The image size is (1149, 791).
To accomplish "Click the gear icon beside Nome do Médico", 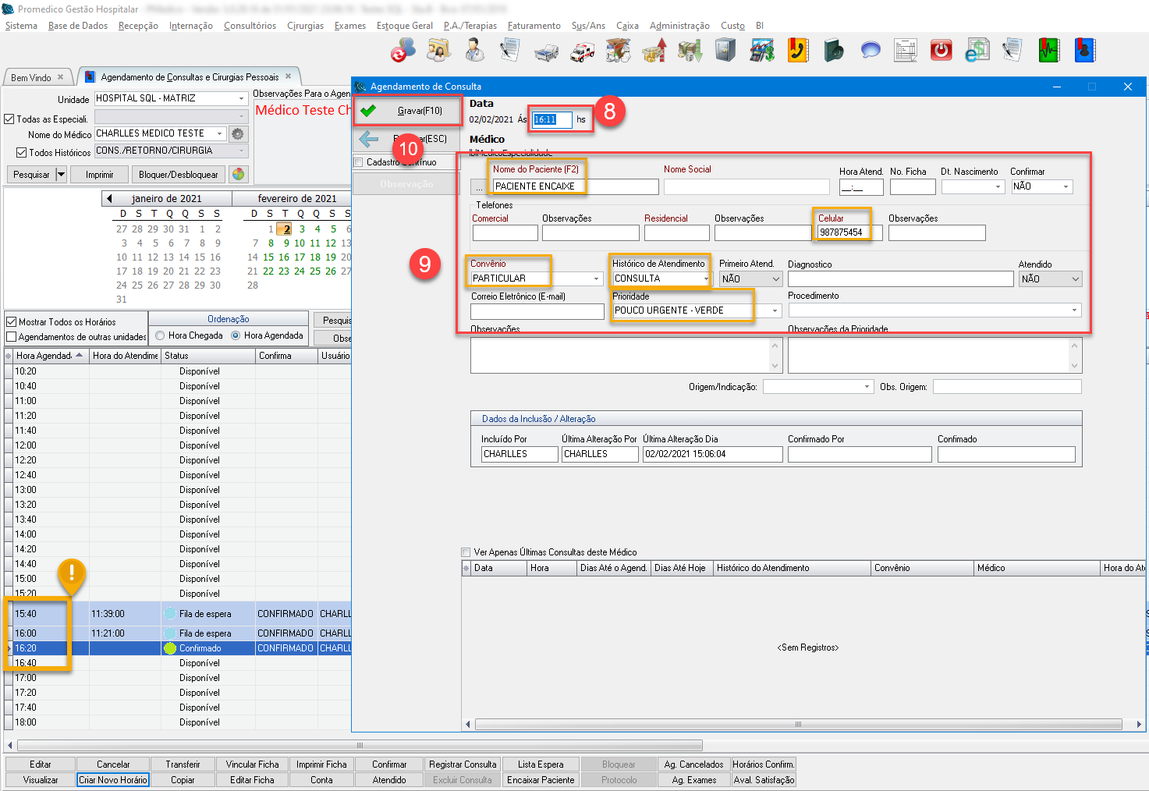I will 238,133.
